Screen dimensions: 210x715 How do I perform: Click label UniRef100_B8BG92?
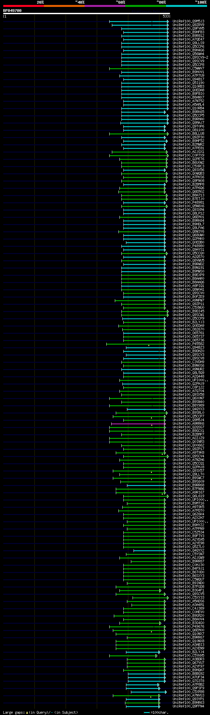pyautogui.click(x=188, y=673)
